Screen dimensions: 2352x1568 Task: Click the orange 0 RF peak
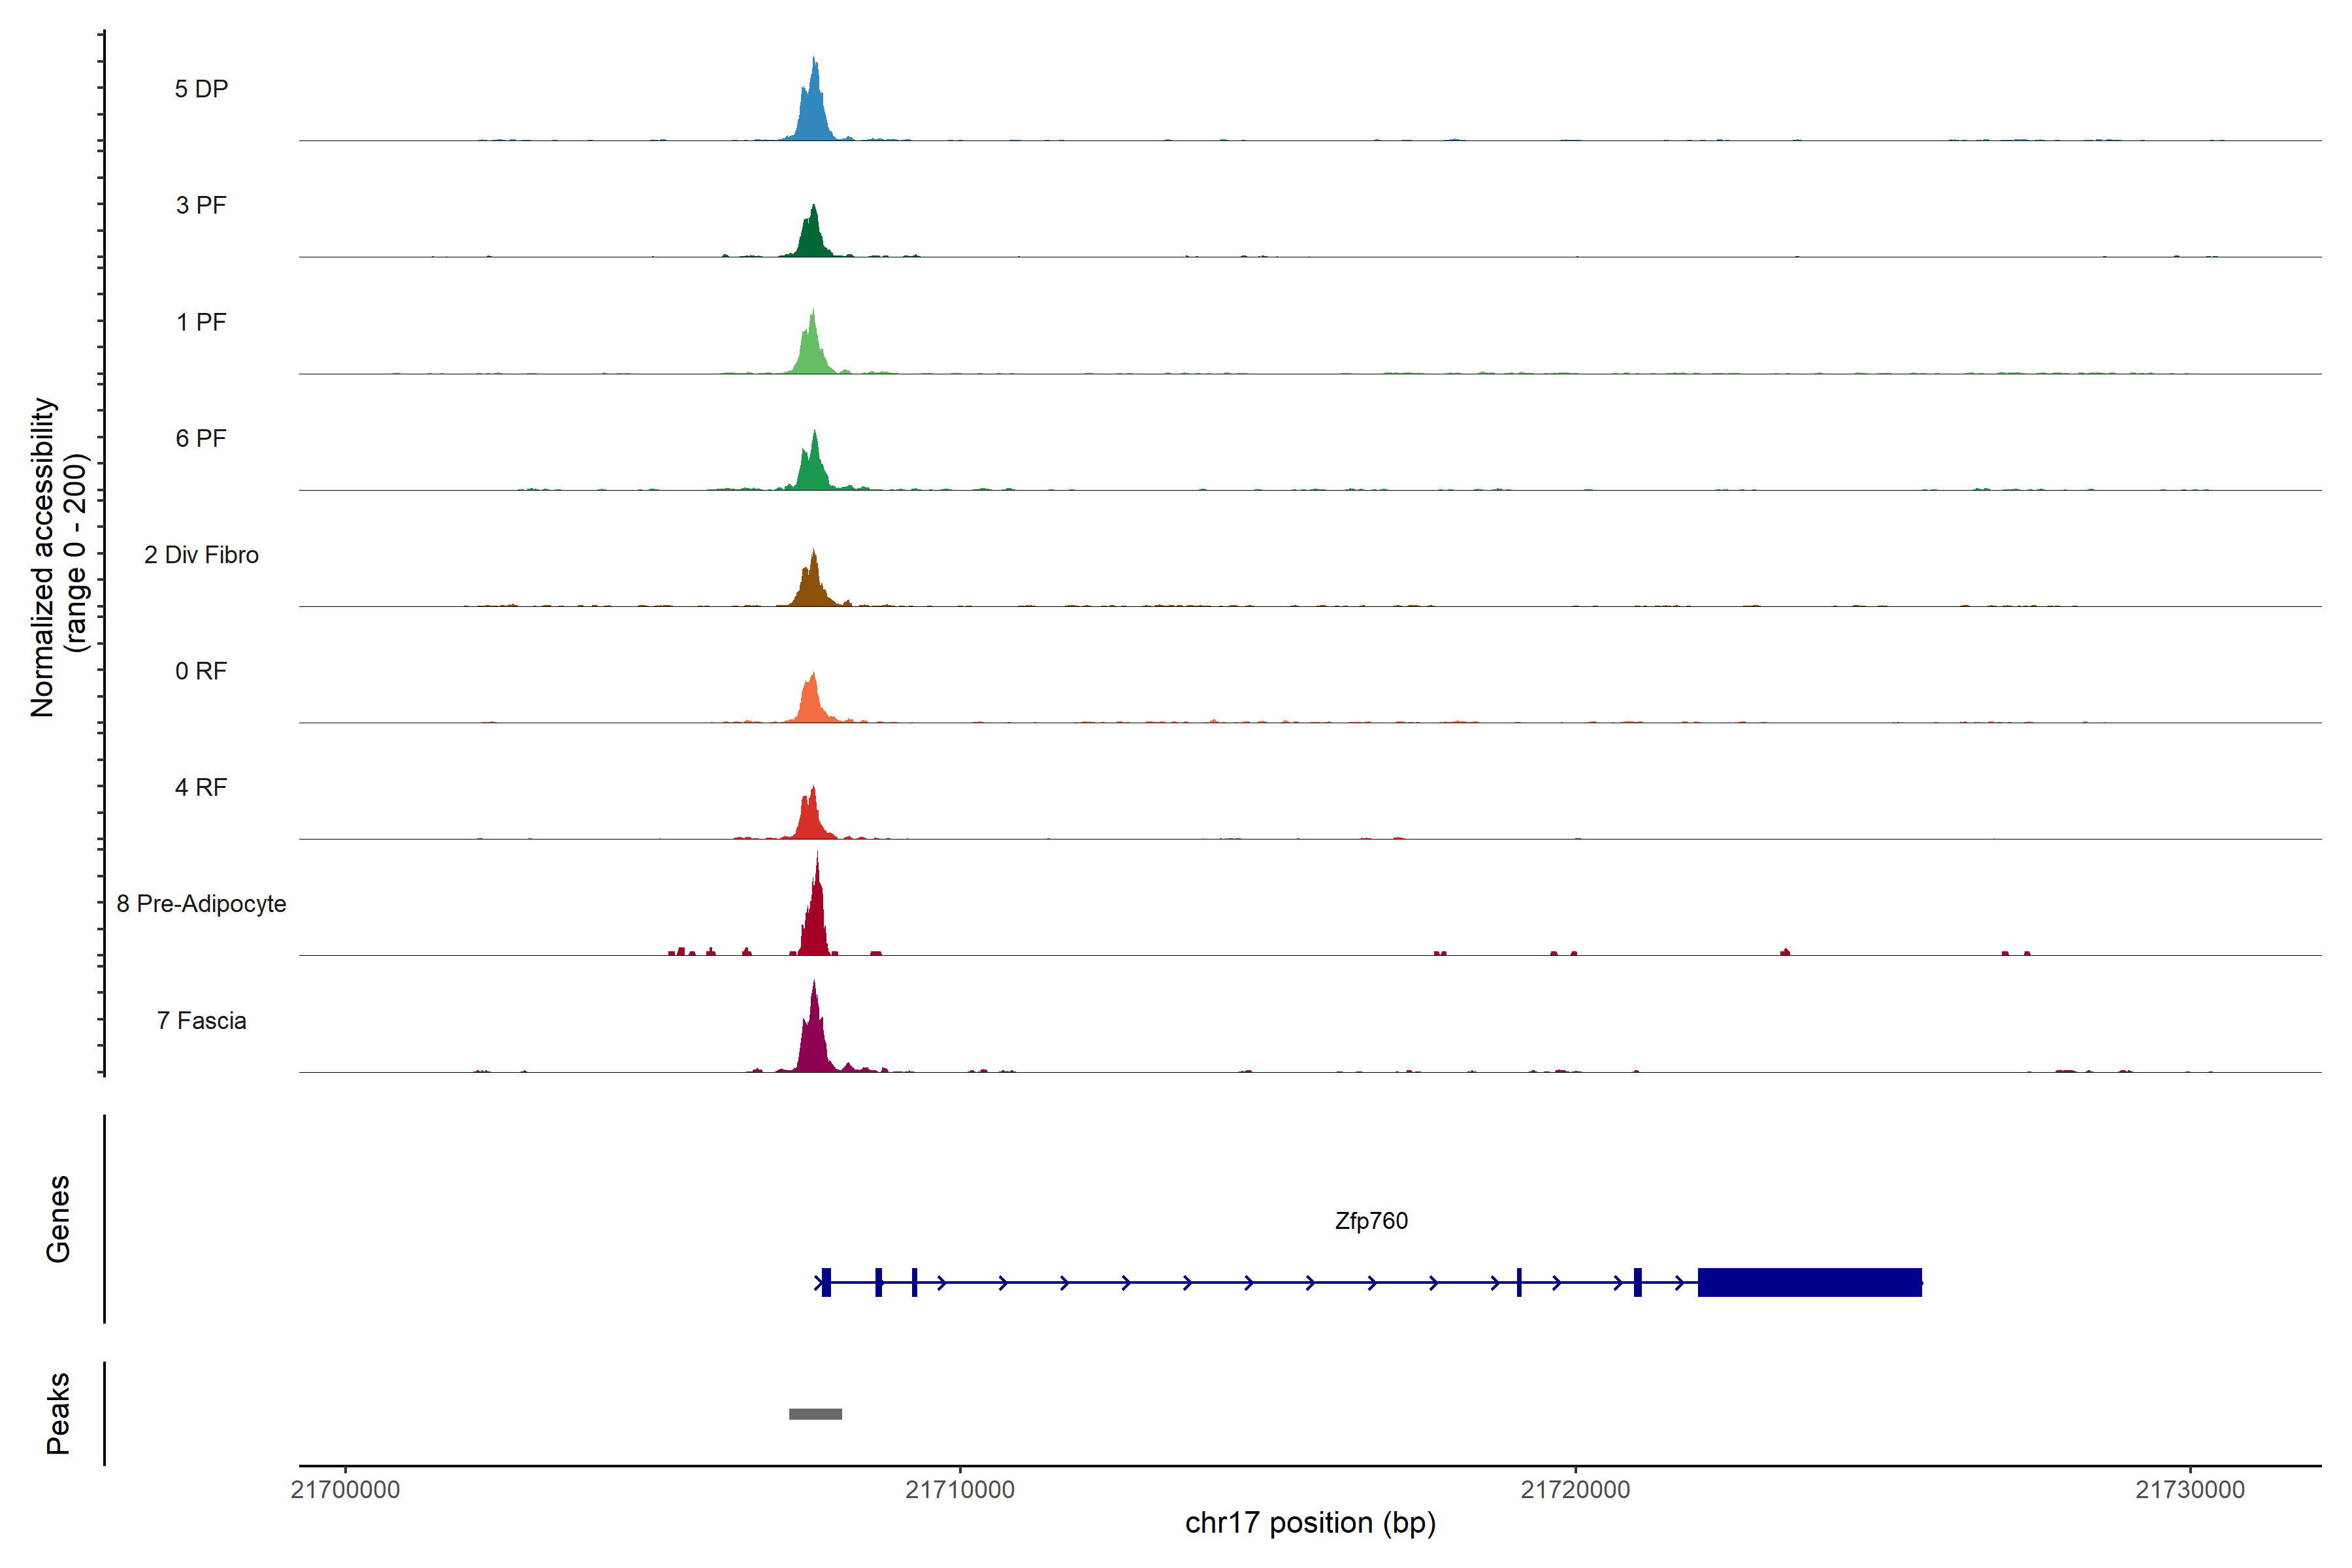pos(812,702)
